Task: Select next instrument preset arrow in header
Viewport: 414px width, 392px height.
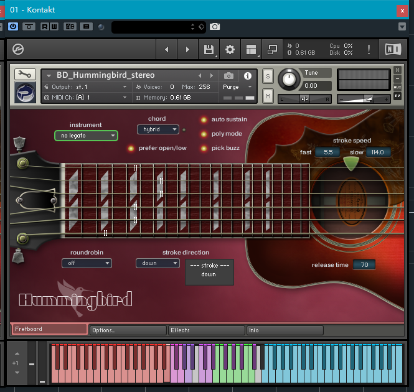Action: point(212,76)
